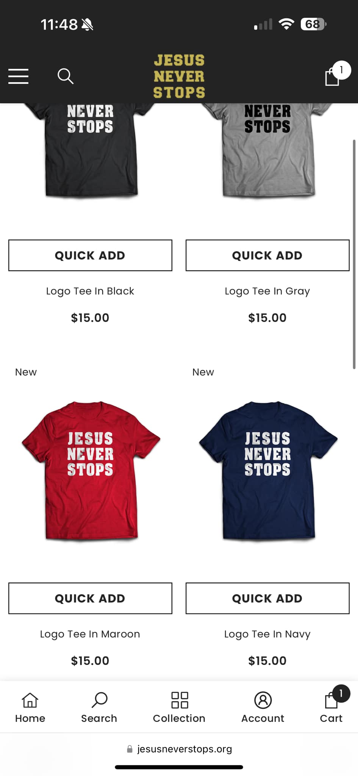Quick add Logo Tee In Navy

pos(267,598)
